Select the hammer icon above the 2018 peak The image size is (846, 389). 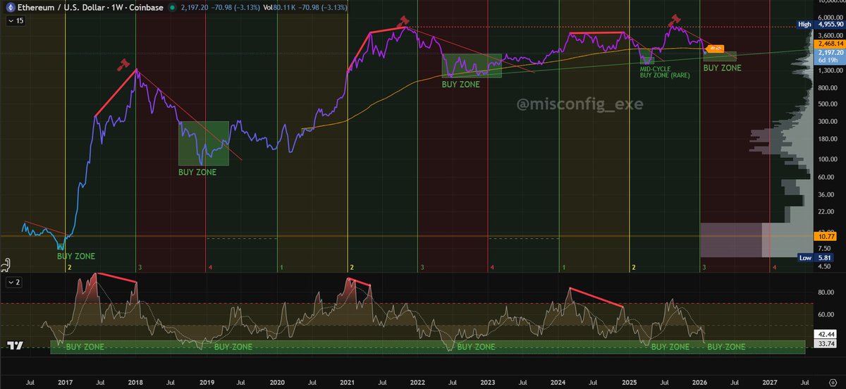[123, 66]
